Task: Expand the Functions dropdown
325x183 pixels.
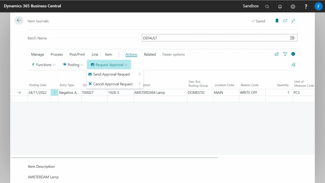Action: pos(43,65)
